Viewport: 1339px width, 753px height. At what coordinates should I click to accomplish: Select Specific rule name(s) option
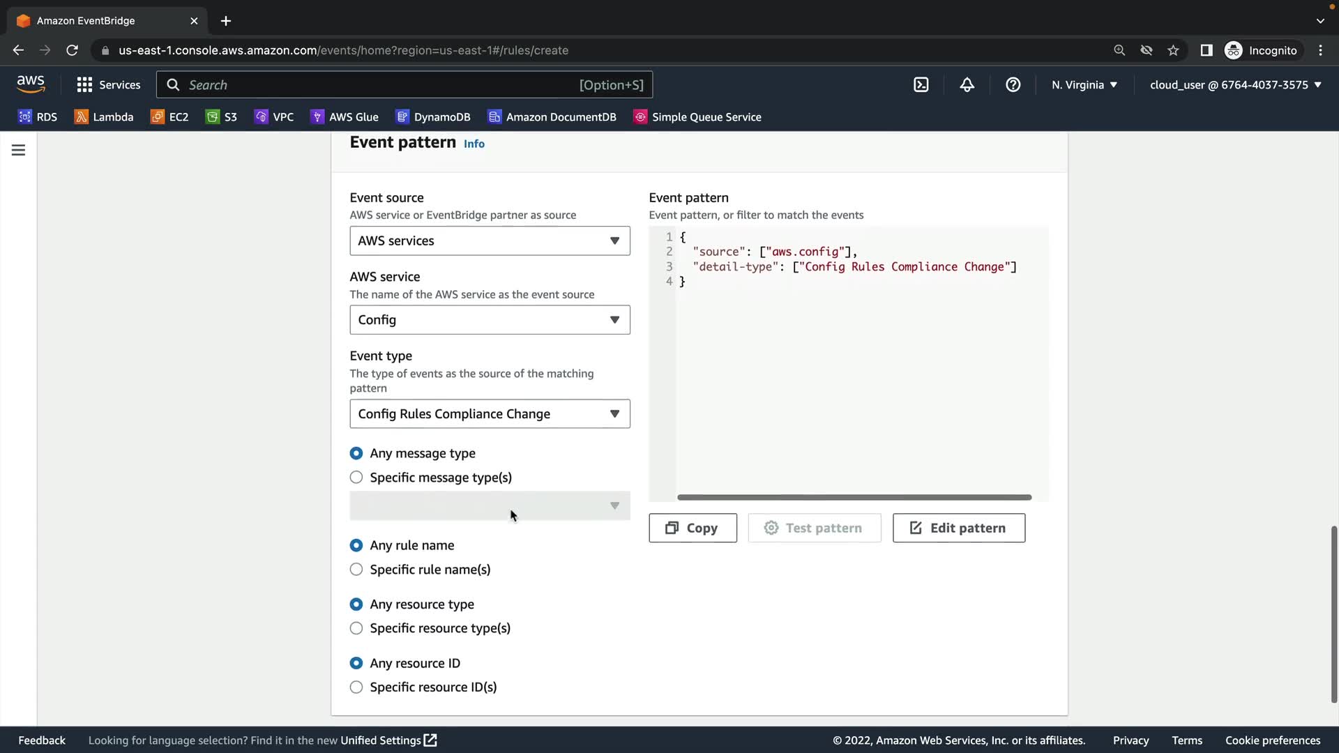tap(356, 570)
